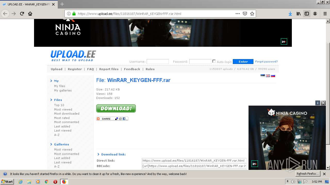This screenshot has width=330, height=185.
Task: Select the BBCode URL field
Action: [x=194, y=166]
